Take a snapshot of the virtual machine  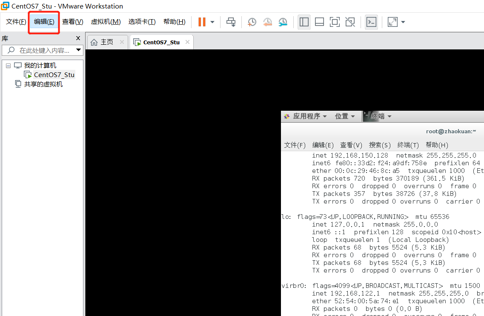tap(252, 22)
